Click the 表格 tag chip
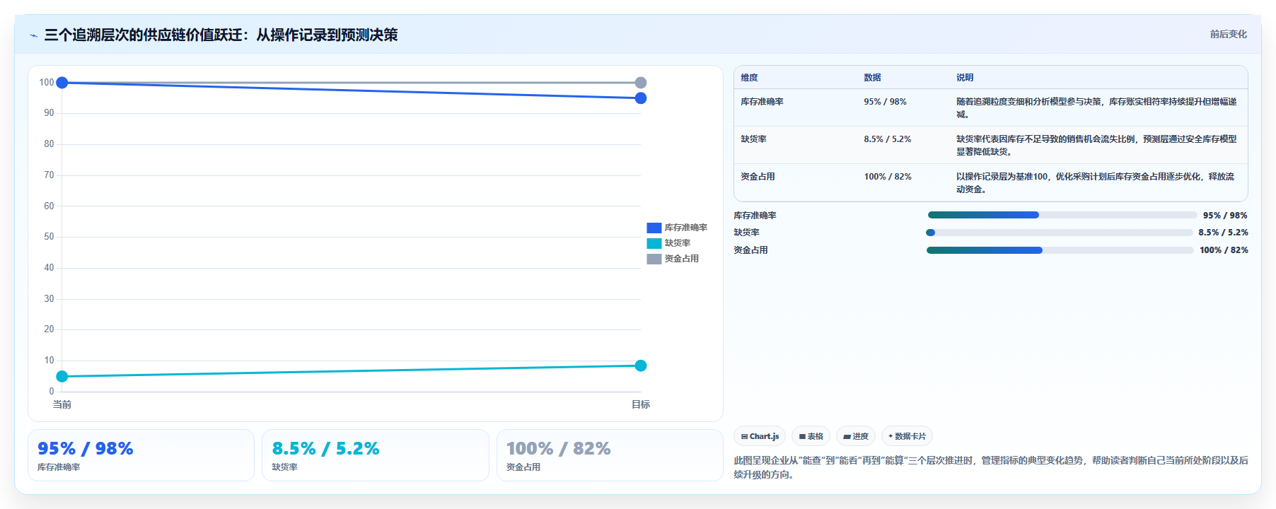The image size is (1276, 509). [x=811, y=436]
